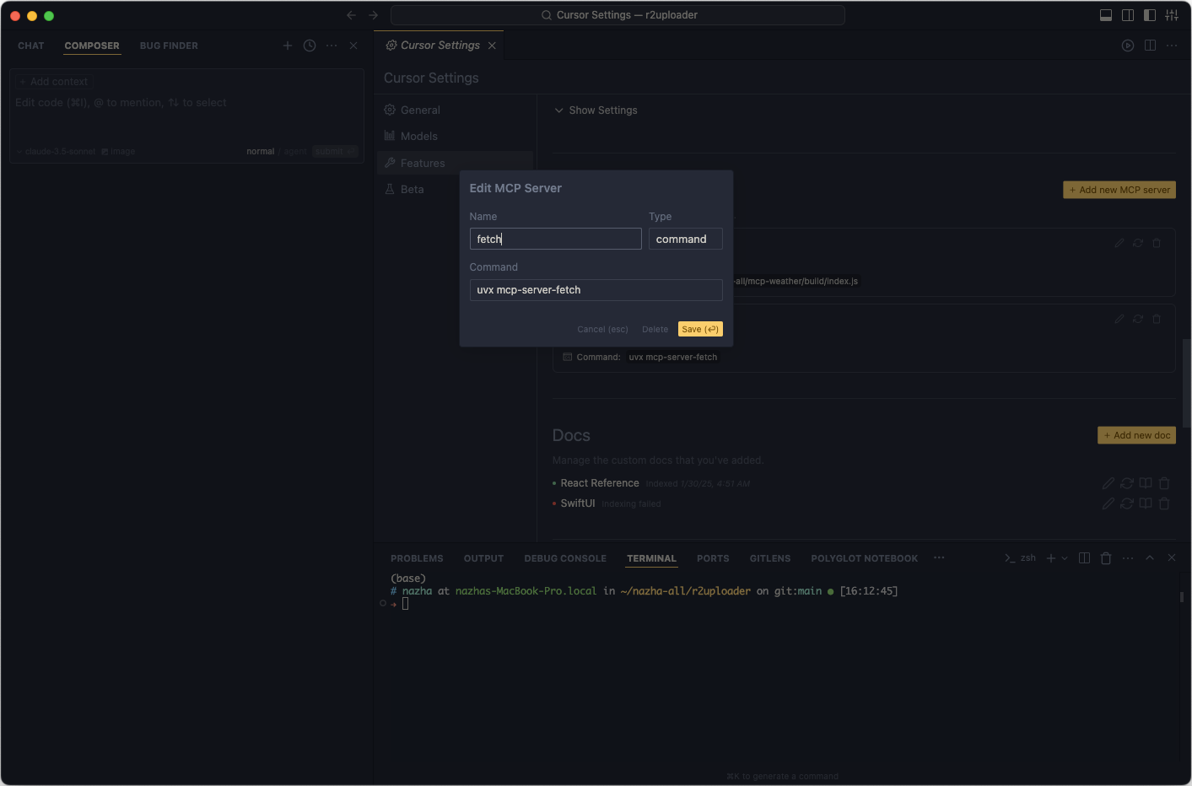
Task: Click Delete in Edit MCP Server dialog
Action: click(655, 330)
